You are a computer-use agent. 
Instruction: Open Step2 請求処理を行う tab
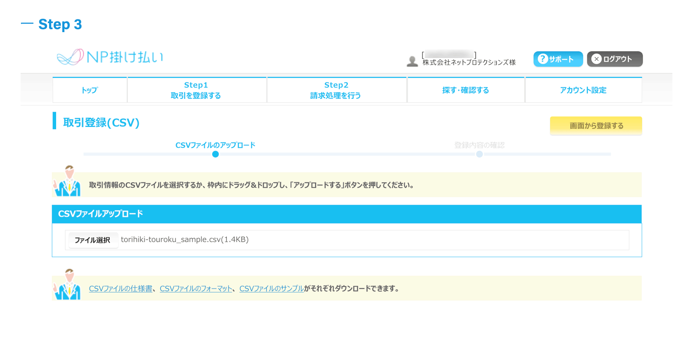pyautogui.click(x=337, y=90)
